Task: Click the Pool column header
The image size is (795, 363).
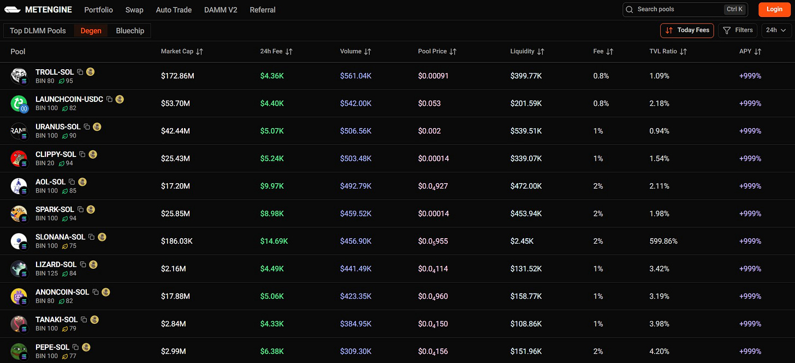Action: pos(18,51)
